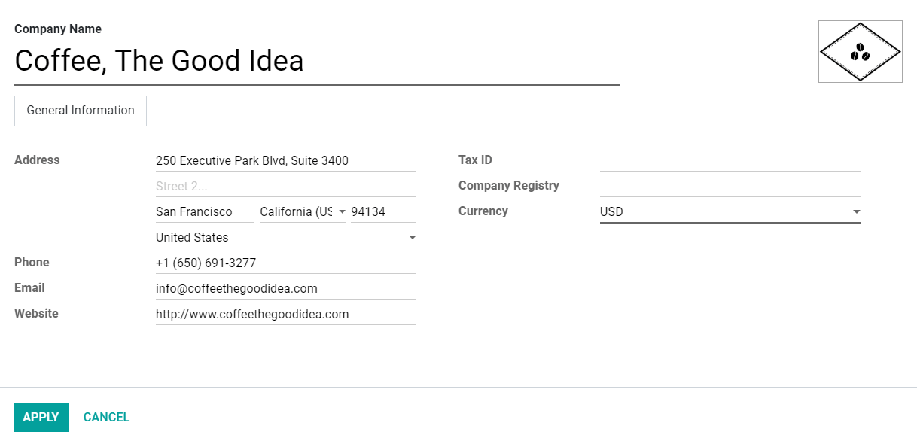Click the Tax ID input field
Viewport: 917px width, 447px height.
(730, 160)
